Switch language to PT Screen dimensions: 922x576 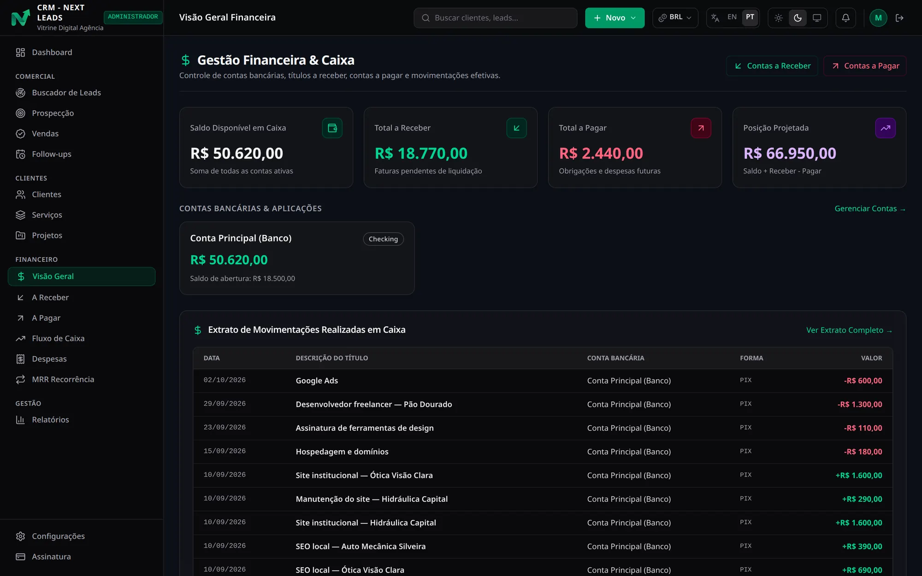point(750,17)
